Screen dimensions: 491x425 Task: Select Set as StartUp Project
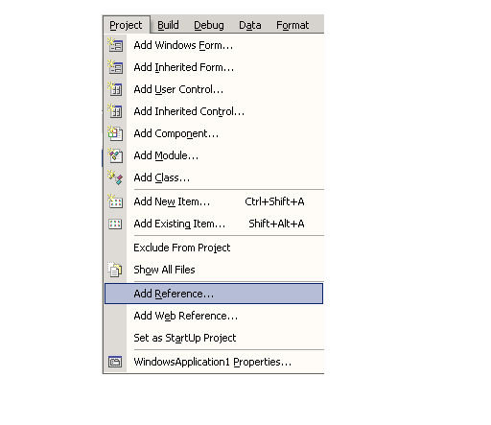click(x=214, y=338)
